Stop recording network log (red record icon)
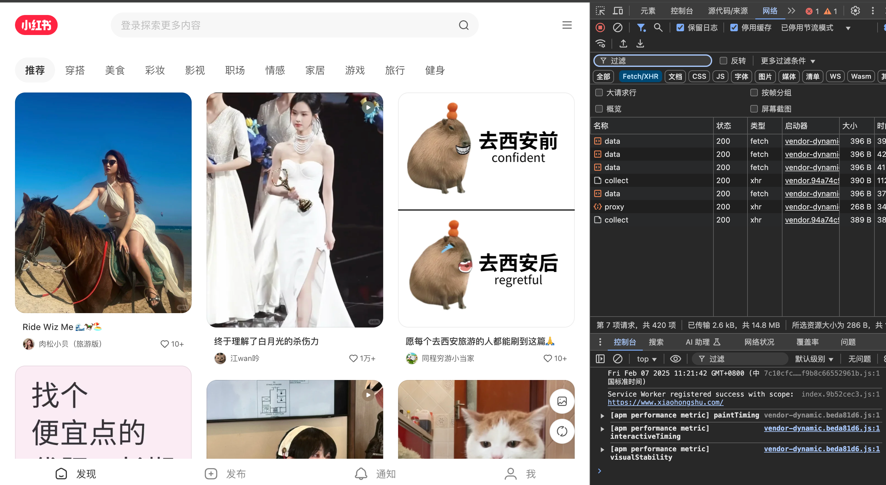The image size is (886, 485). point(600,27)
